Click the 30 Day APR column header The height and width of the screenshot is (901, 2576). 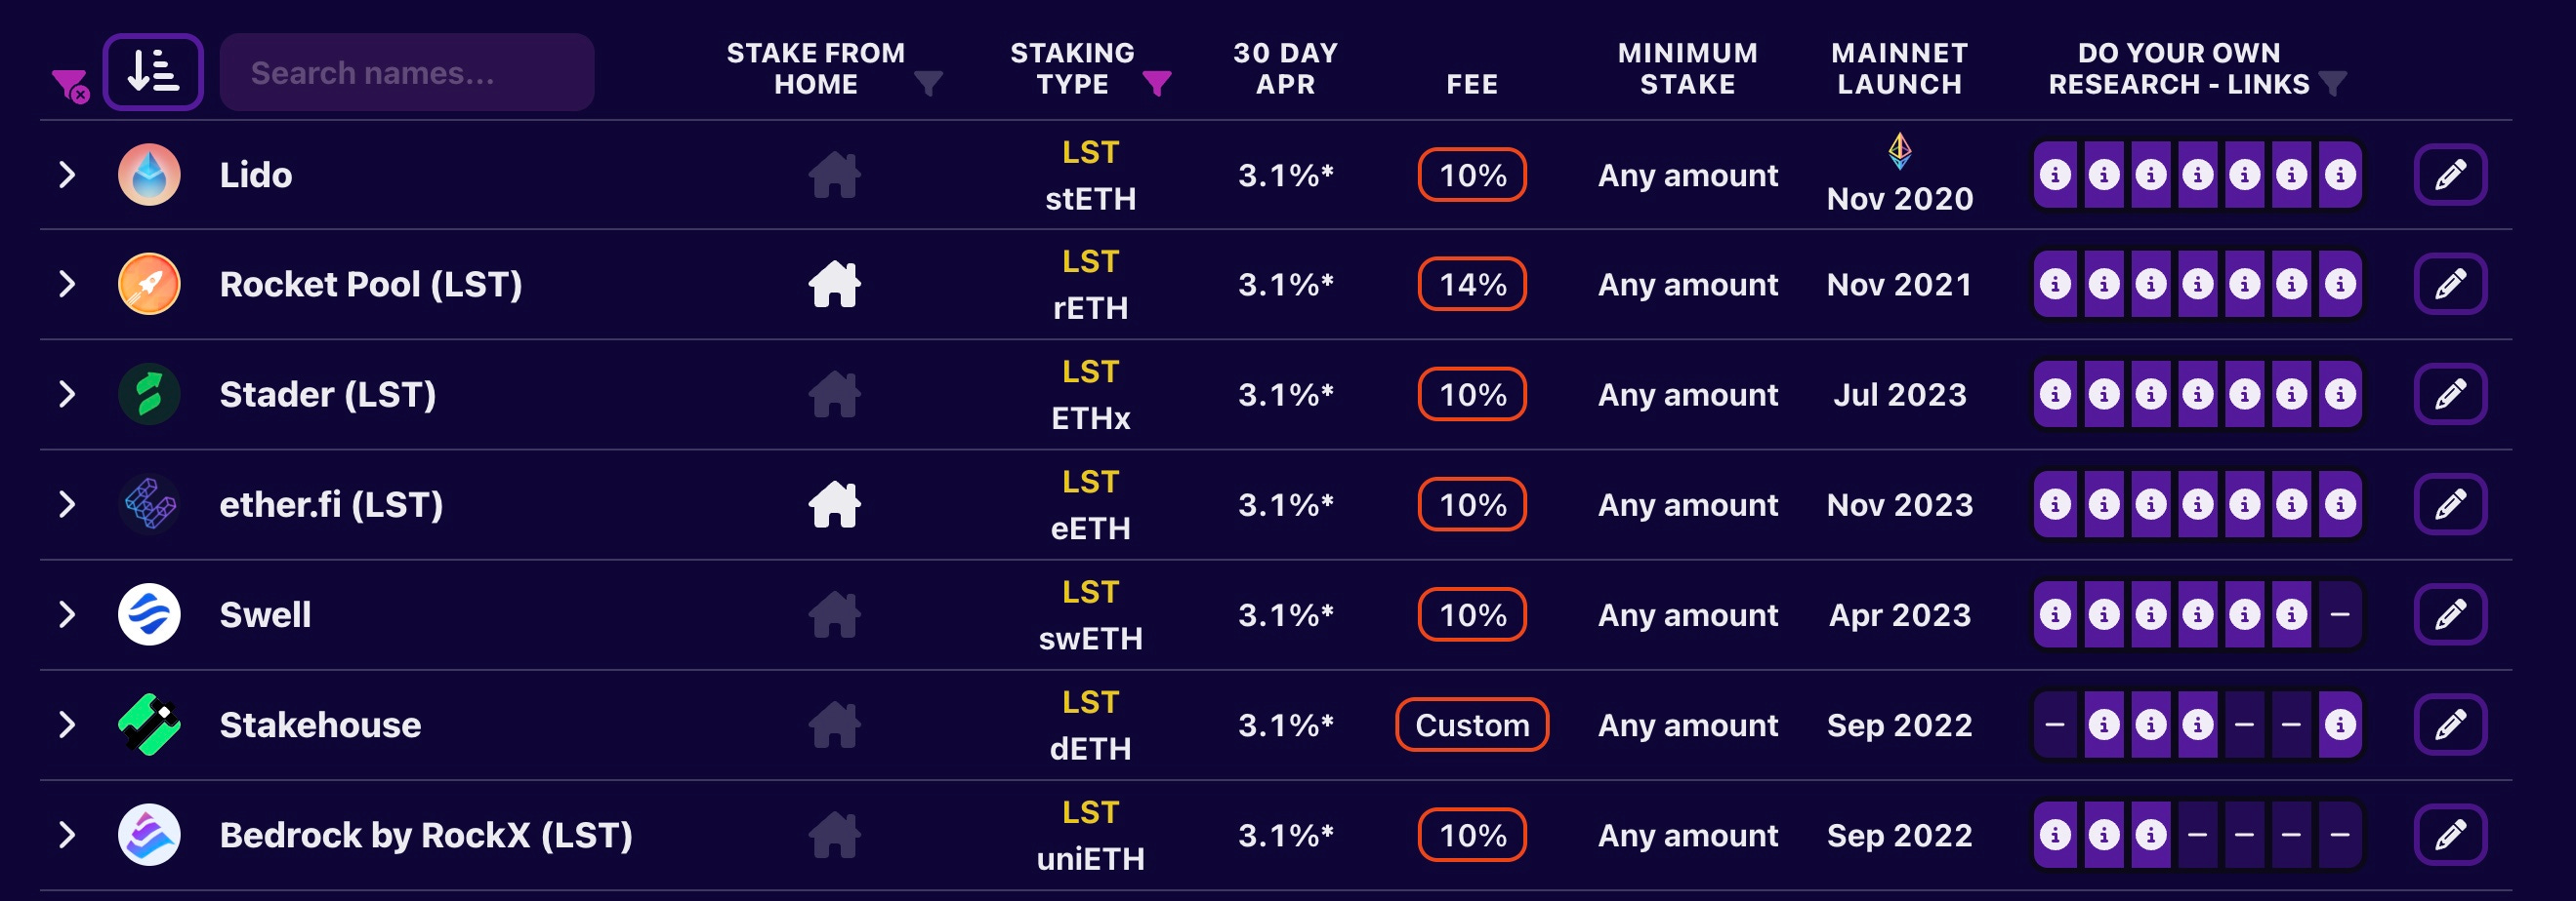[x=1285, y=68]
